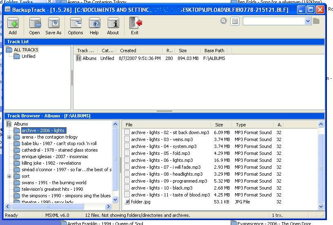Viewport: 333px width, 225px height.
Task: Check the box for sit back down.mp3
Action: pyautogui.click(x=127, y=132)
